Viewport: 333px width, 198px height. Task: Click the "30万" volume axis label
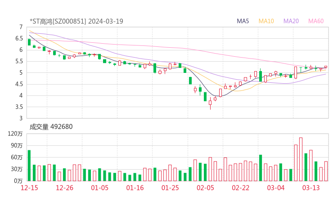pyautogui.click(x=17, y=169)
